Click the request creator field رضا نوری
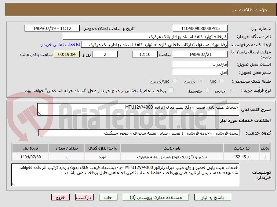Viewport: 277px width, 207px height. 154,45
